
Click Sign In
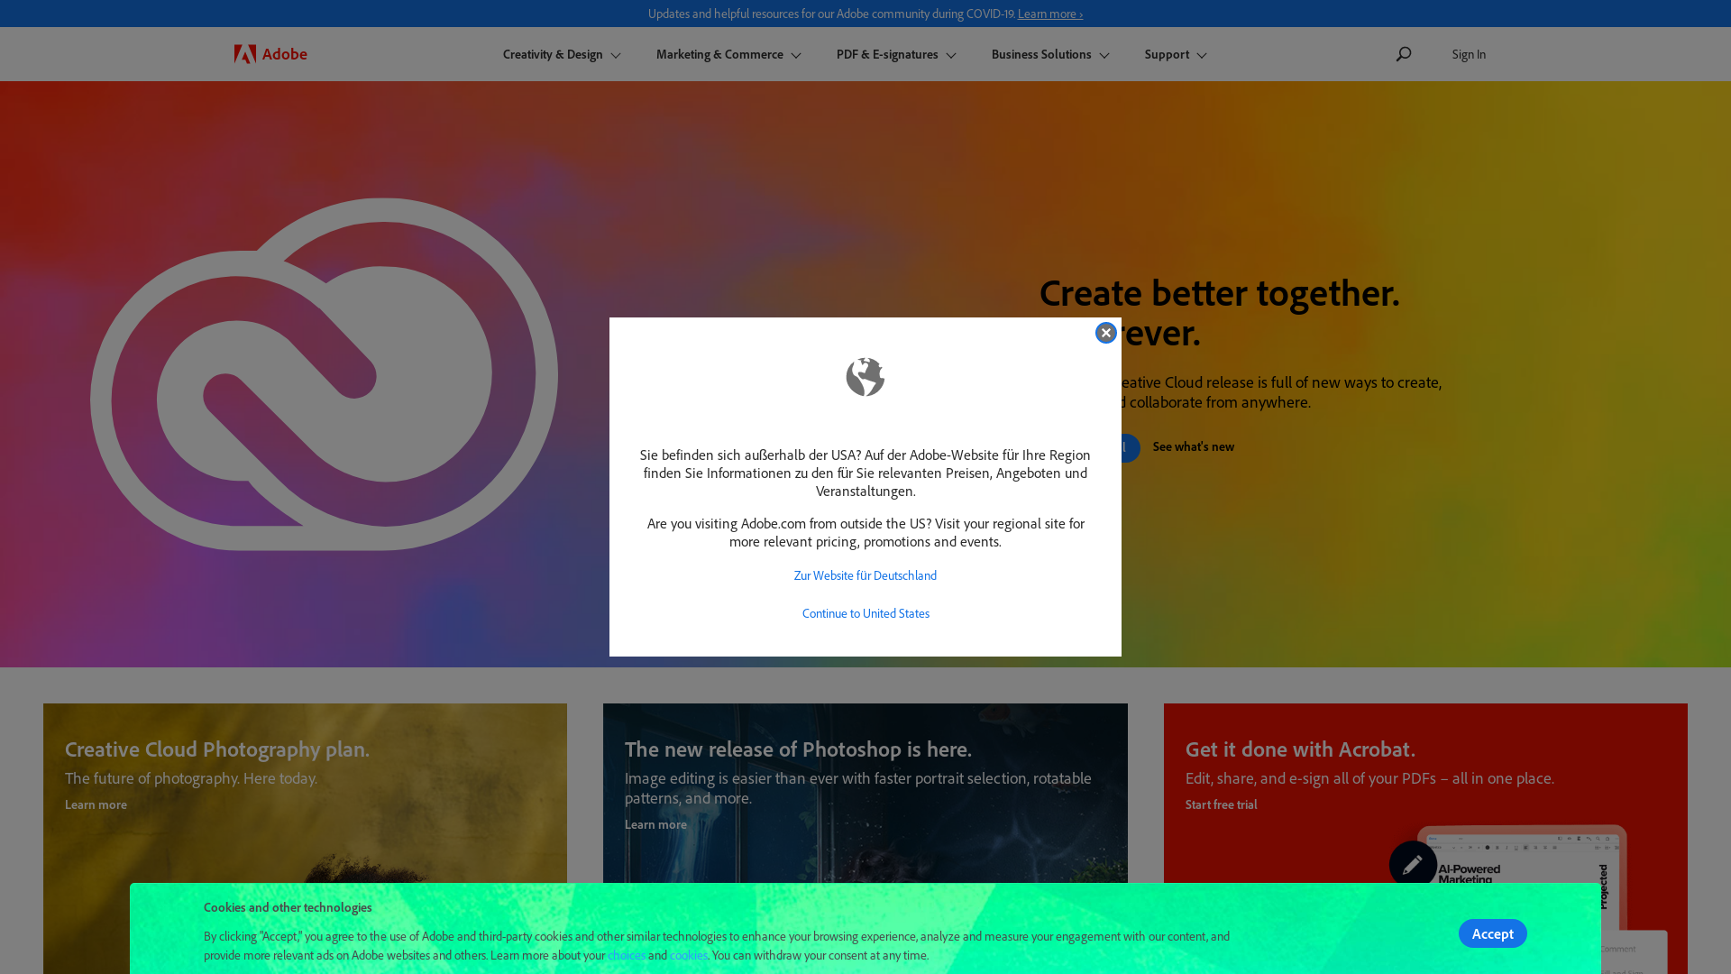[1469, 54]
